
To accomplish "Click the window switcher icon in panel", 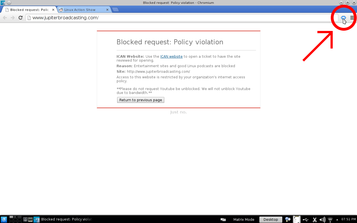I will tap(223, 219).
